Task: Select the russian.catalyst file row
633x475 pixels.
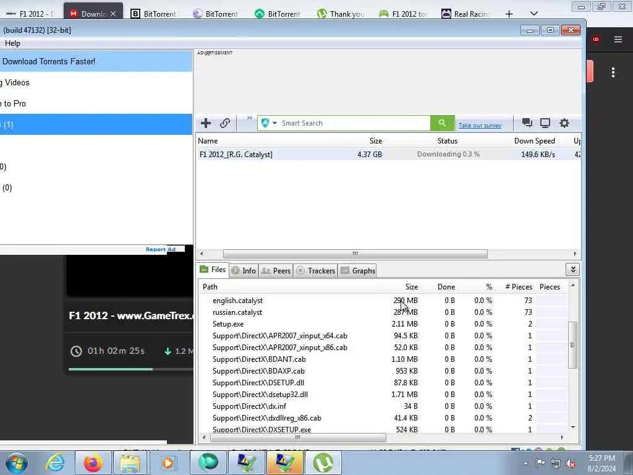Action: [383, 312]
